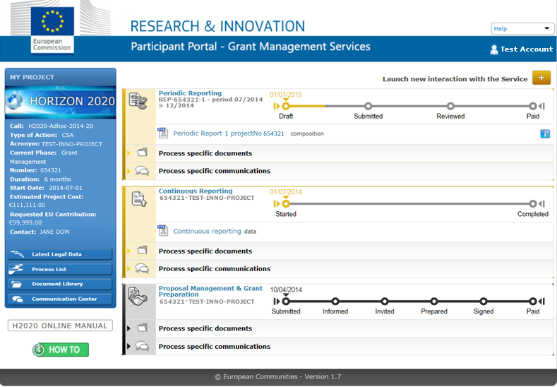This screenshot has height=387, width=557.
Task: Click the Invited step on Proposal Management timeline
Action: click(384, 302)
